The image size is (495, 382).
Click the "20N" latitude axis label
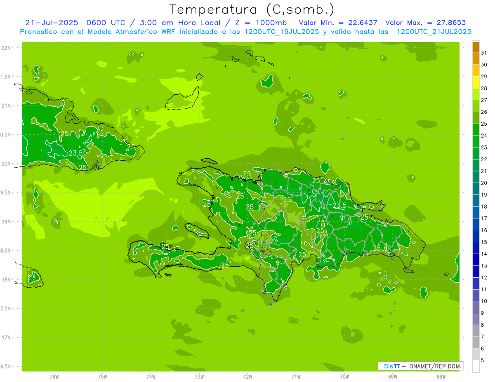point(7,164)
